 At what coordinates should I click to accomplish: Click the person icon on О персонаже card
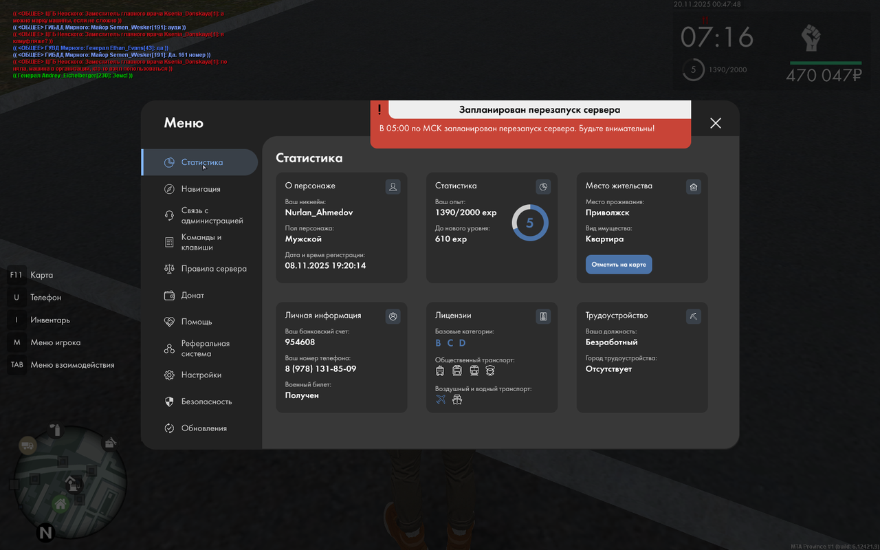[x=393, y=186]
